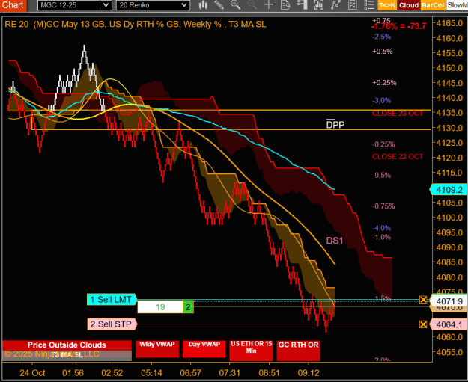Click the +0.5% level label
The width and height of the screenshot is (468, 382).
[383, 52]
